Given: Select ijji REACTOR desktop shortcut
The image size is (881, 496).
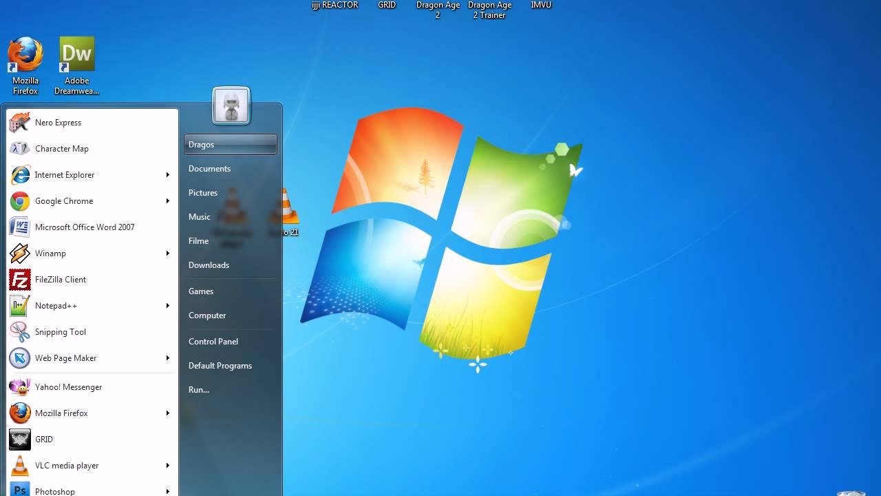Looking at the screenshot, I should 335,5.
